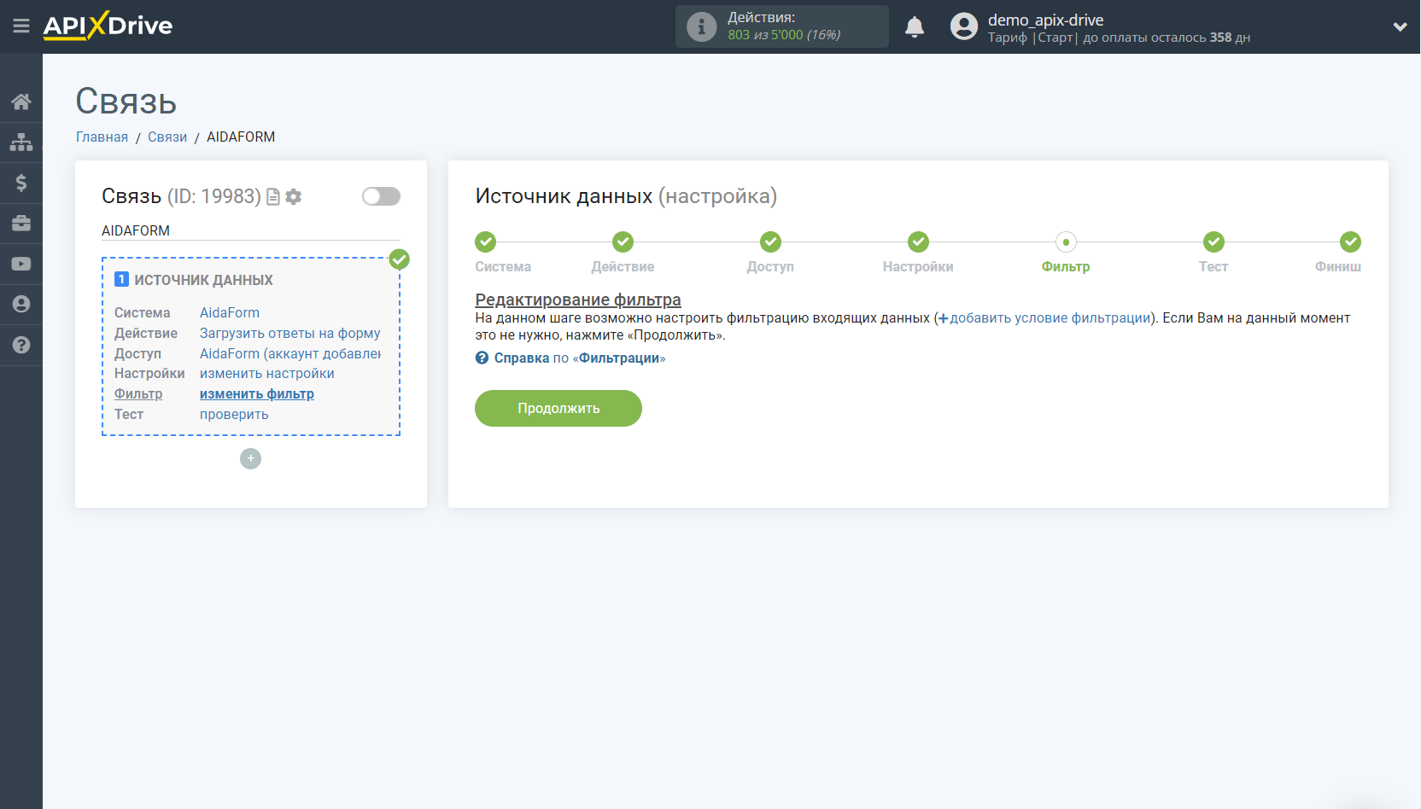Open the user profile sidebar icon
Viewport: 1421px width, 809px height.
coord(21,304)
